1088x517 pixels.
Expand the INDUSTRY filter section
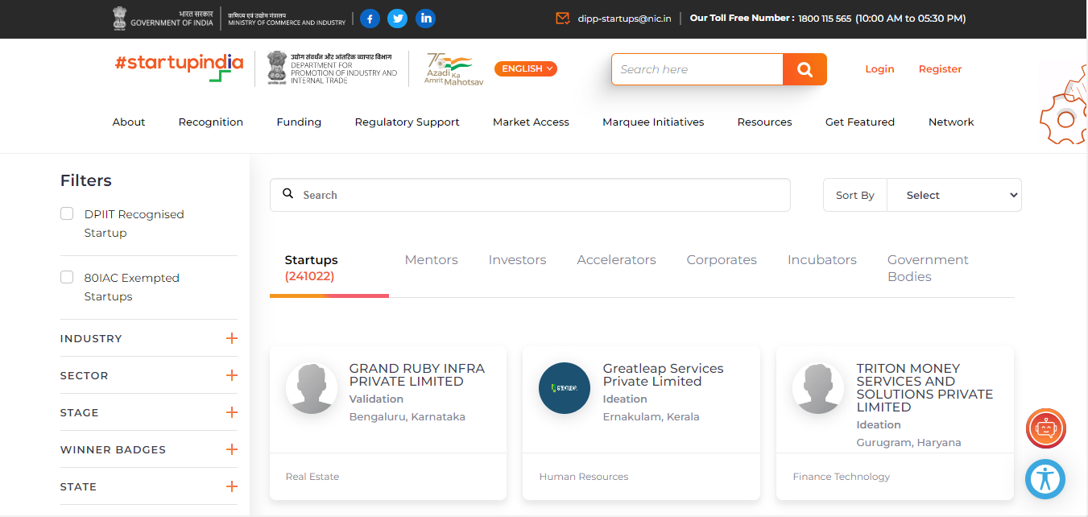coord(233,338)
